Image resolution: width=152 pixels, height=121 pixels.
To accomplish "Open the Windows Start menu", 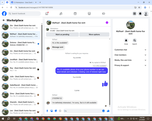I will coord(3,119).
